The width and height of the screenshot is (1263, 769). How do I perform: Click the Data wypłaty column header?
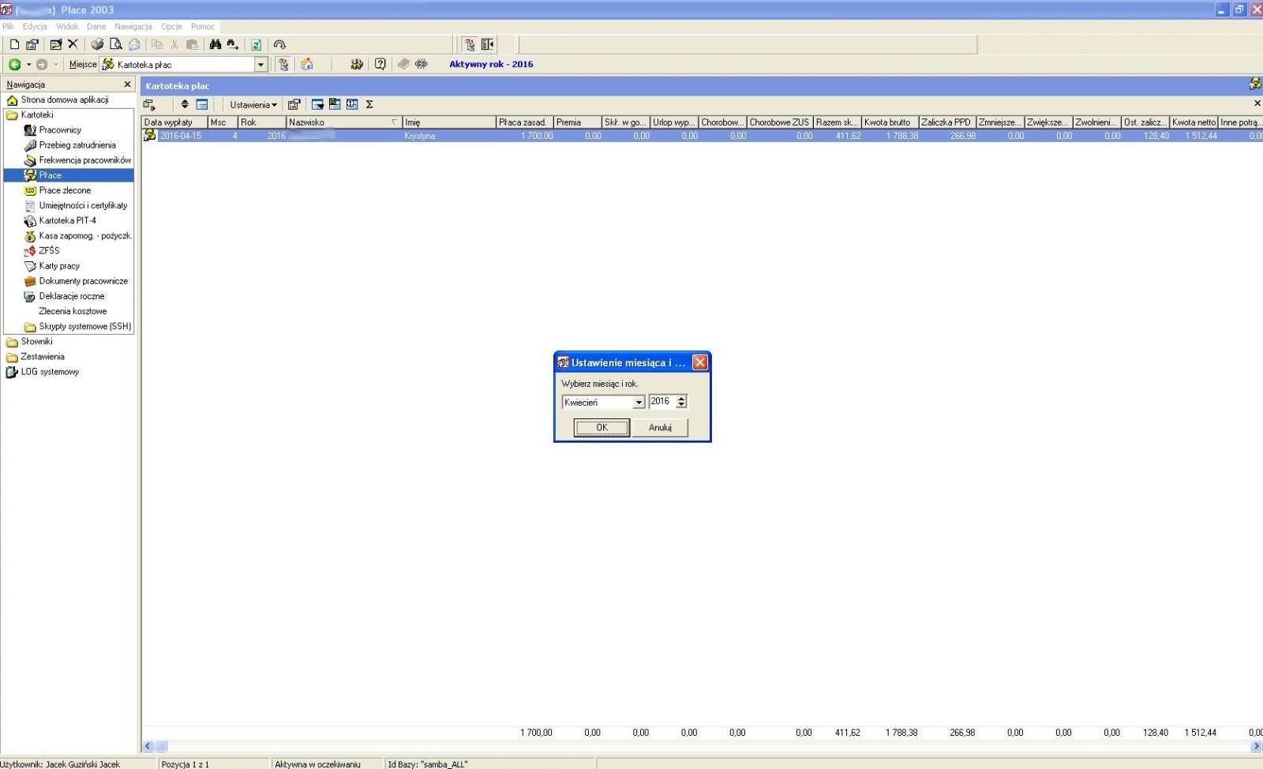point(174,122)
